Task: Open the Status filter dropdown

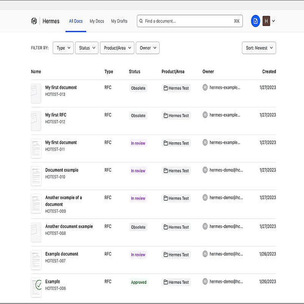Action: click(86, 48)
